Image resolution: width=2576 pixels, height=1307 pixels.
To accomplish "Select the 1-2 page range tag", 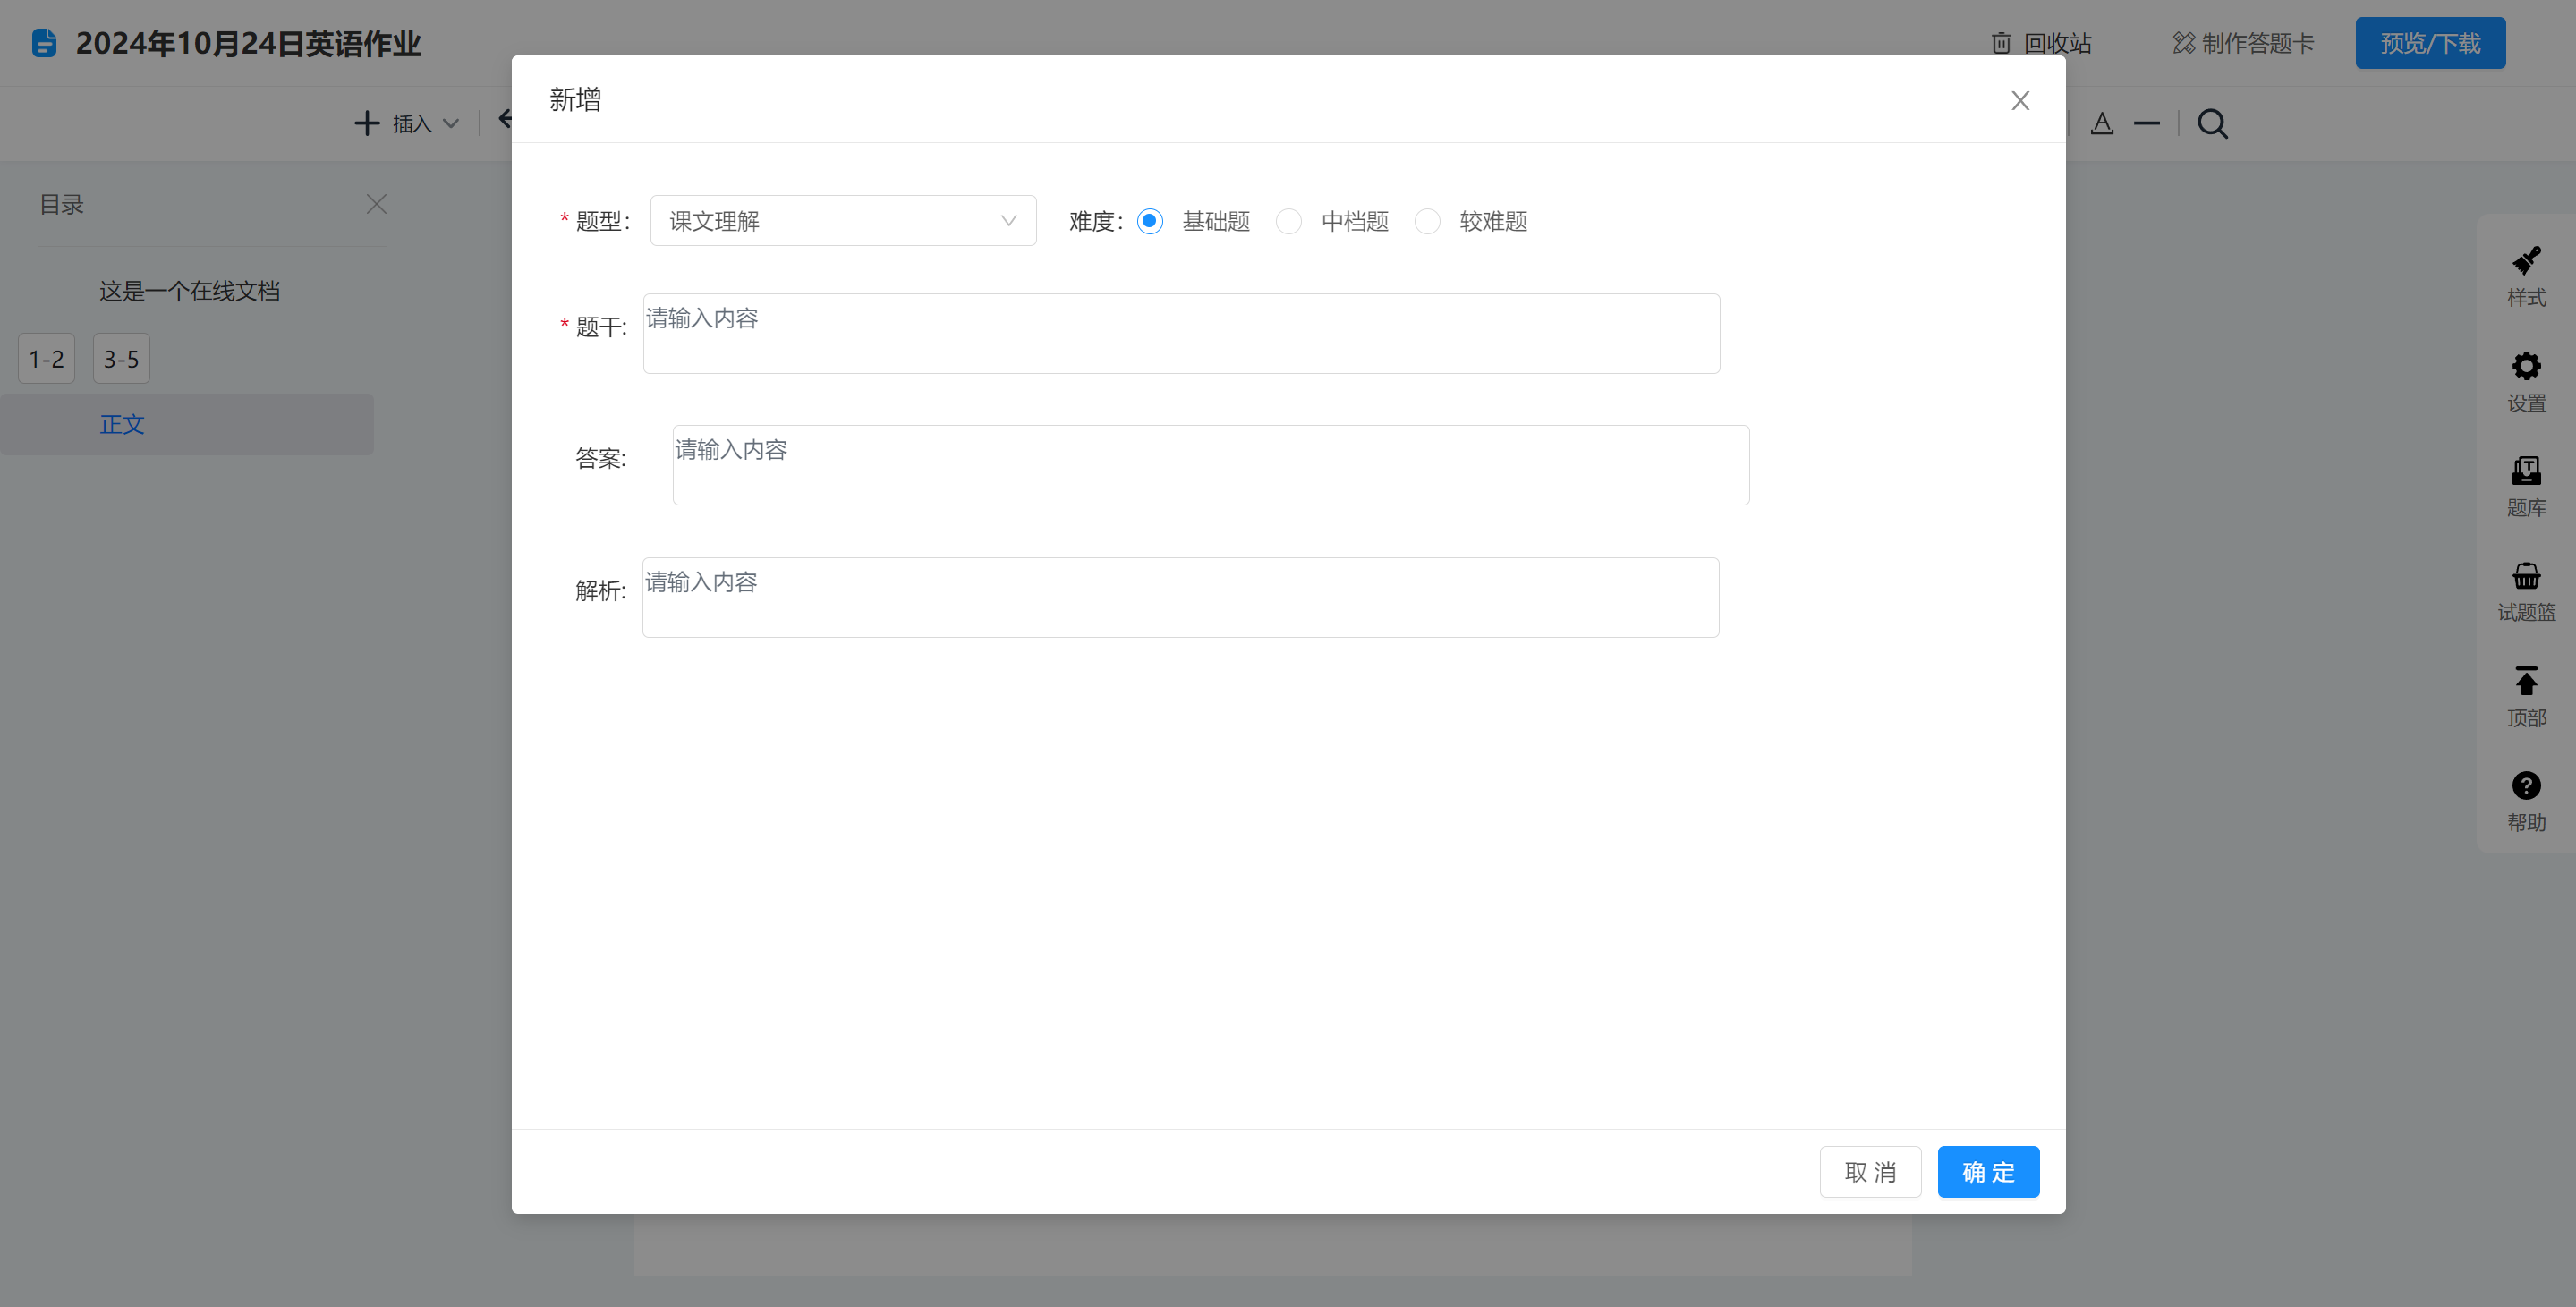I will tap(46, 358).
